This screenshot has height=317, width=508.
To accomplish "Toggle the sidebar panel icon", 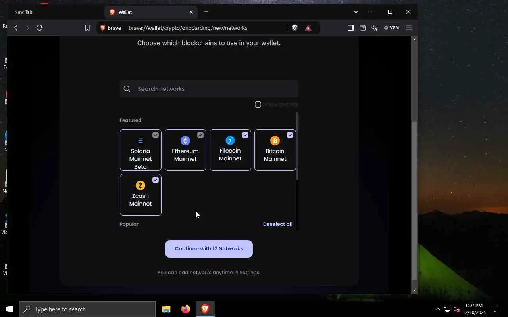I will point(351,28).
